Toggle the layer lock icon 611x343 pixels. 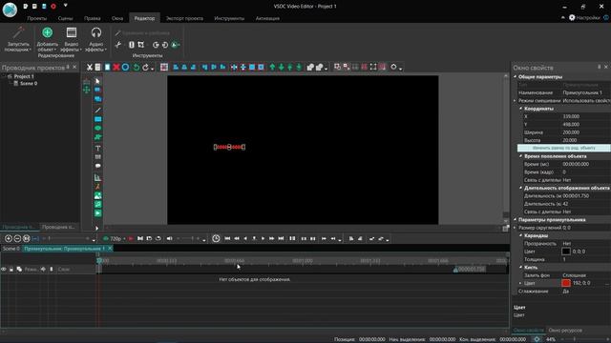coord(11,269)
